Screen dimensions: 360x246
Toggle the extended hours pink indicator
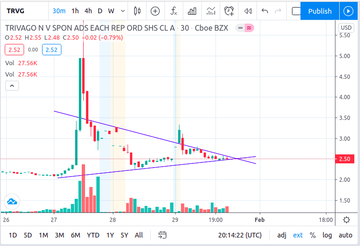pos(249,28)
